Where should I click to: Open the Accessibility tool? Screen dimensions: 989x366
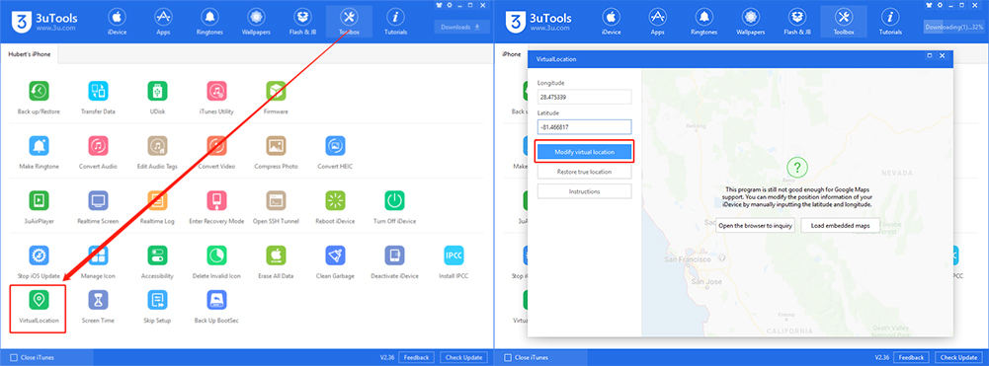coord(157,256)
